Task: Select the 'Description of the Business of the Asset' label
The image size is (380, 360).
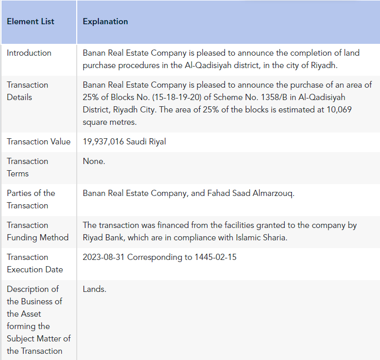Action: point(39,320)
